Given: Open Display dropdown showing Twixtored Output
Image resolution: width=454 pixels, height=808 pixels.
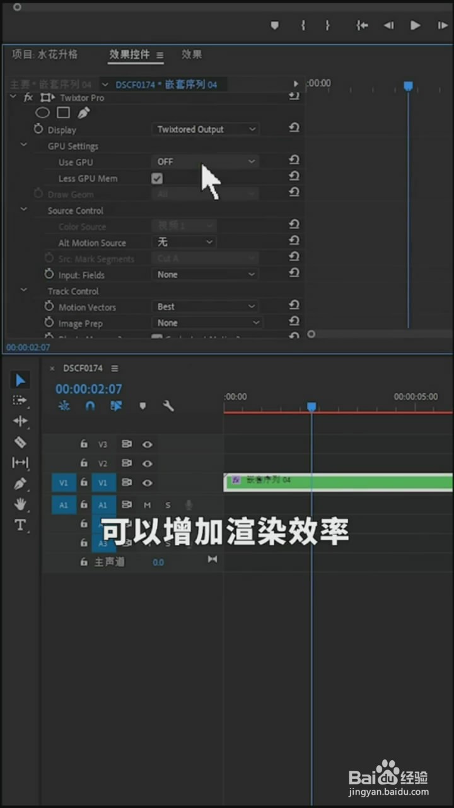Looking at the screenshot, I should (x=205, y=129).
